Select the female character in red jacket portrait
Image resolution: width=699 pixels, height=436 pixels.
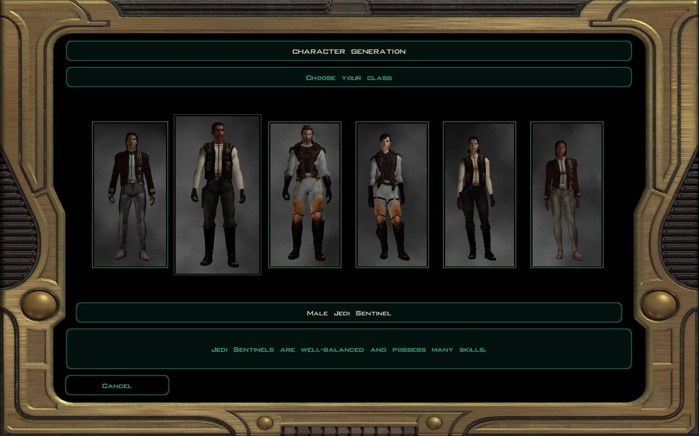click(567, 195)
